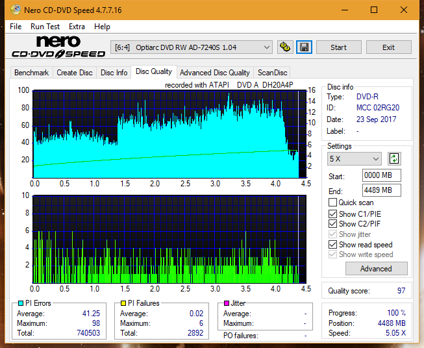Click the save floppy disk icon
The image size is (424, 348).
pyautogui.click(x=305, y=47)
